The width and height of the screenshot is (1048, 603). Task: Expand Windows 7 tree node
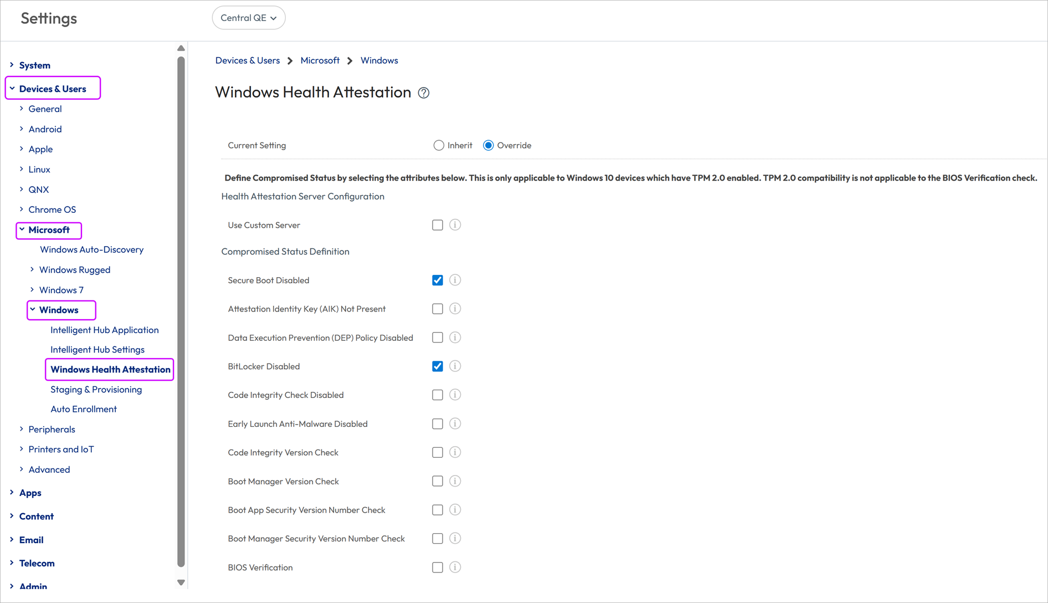click(x=32, y=290)
